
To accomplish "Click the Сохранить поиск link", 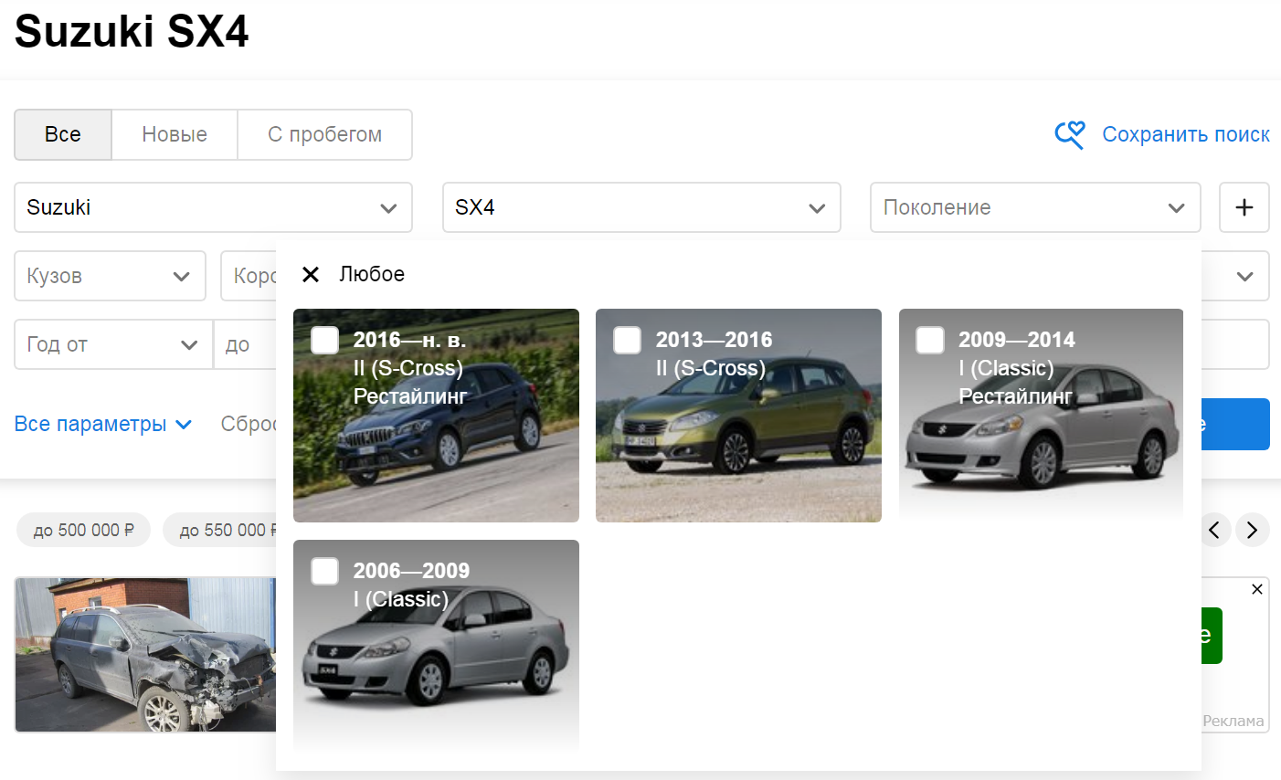I will click(x=1185, y=134).
